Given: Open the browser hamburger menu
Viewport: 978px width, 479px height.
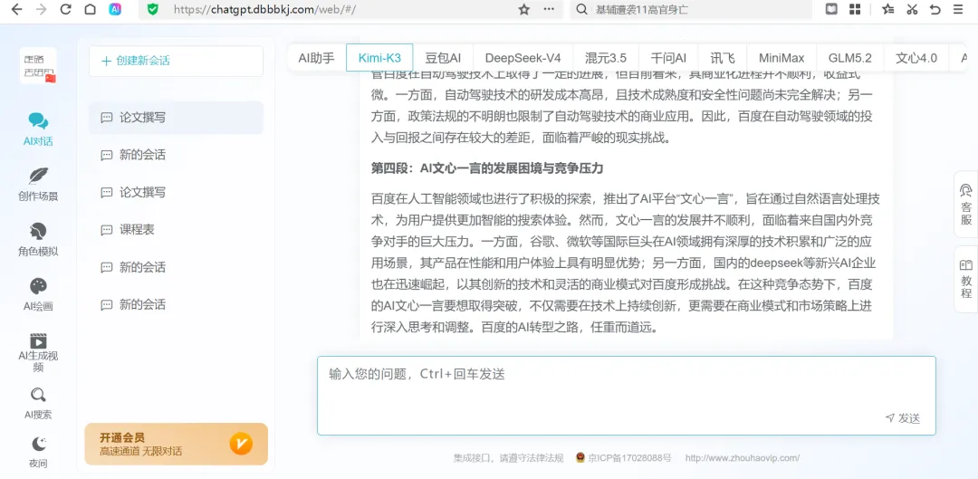Looking at the screenshot, I should (958, 9).
